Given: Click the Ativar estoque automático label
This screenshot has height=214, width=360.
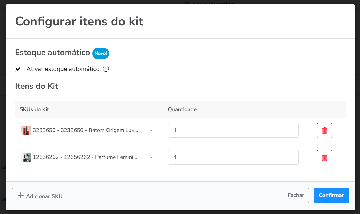Looking at the screenshot, I should pyautogui.click(x=63, y=69).
